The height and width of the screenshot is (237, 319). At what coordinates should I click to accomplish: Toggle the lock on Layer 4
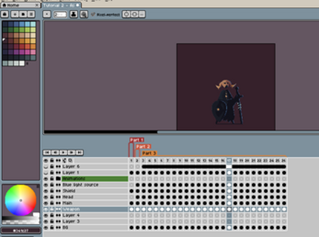pyautogui.click(x=52, y=216)
